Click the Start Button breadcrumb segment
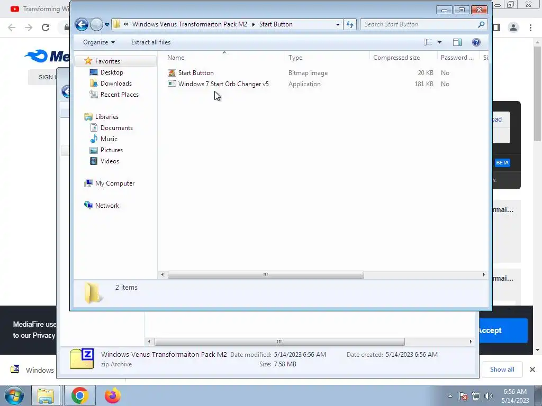 point(276,24)
